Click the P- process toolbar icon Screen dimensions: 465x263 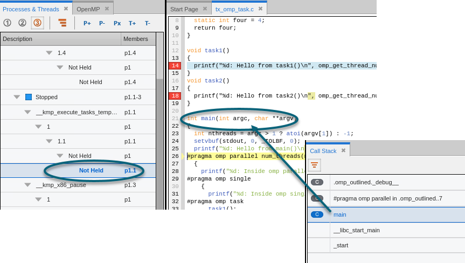102,23
